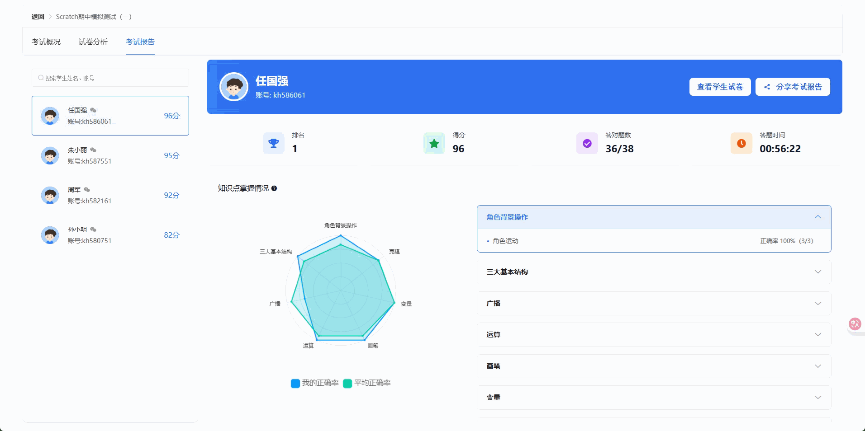The height and width of the screenshot is (431, 865).
Task: Click the WeChat icon next to 孙小明
Action: 93,230
